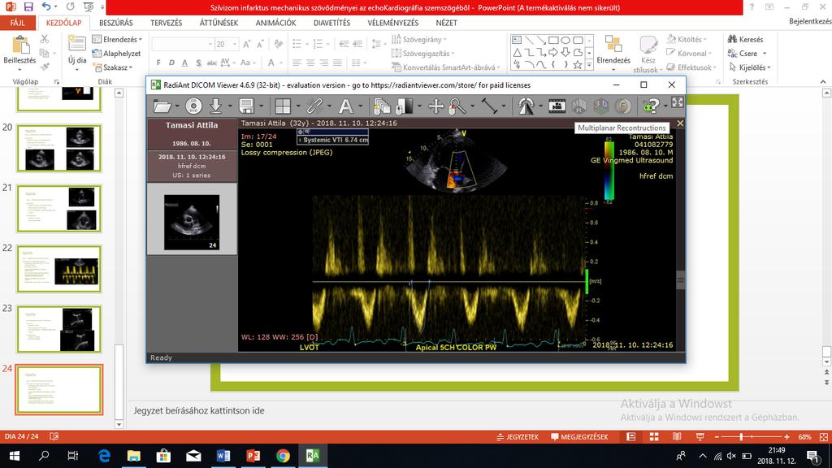Select the Tamasi Attila series thumbnail
Screen dimensions: 832x468
point(192,223)
